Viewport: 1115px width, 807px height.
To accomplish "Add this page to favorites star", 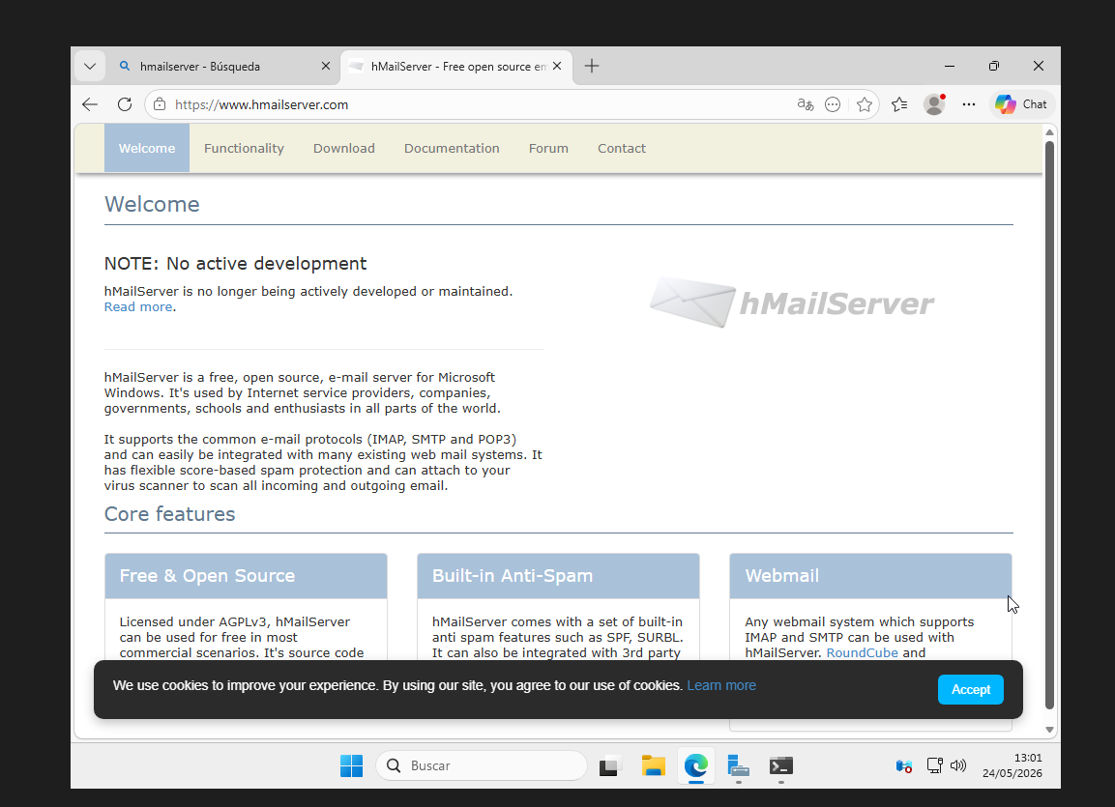I will pos(864,104).
